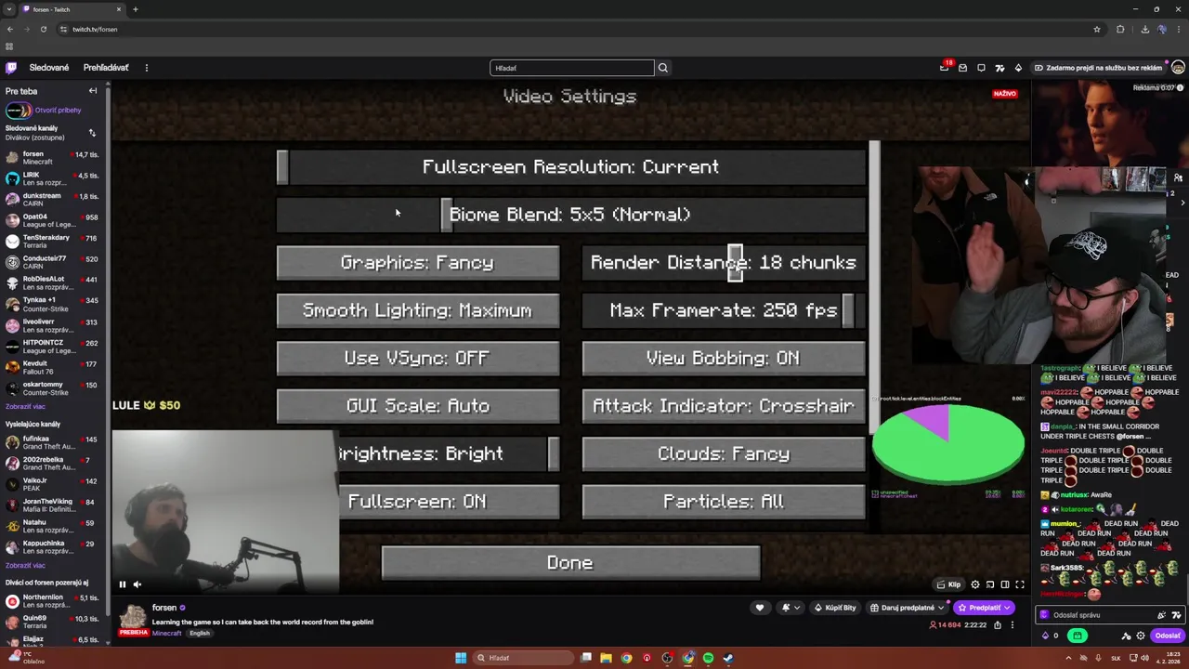
Task: Sort the followed channels list
Action: 92,133
